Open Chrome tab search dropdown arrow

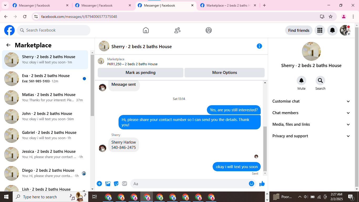click(x=5, y=5)
